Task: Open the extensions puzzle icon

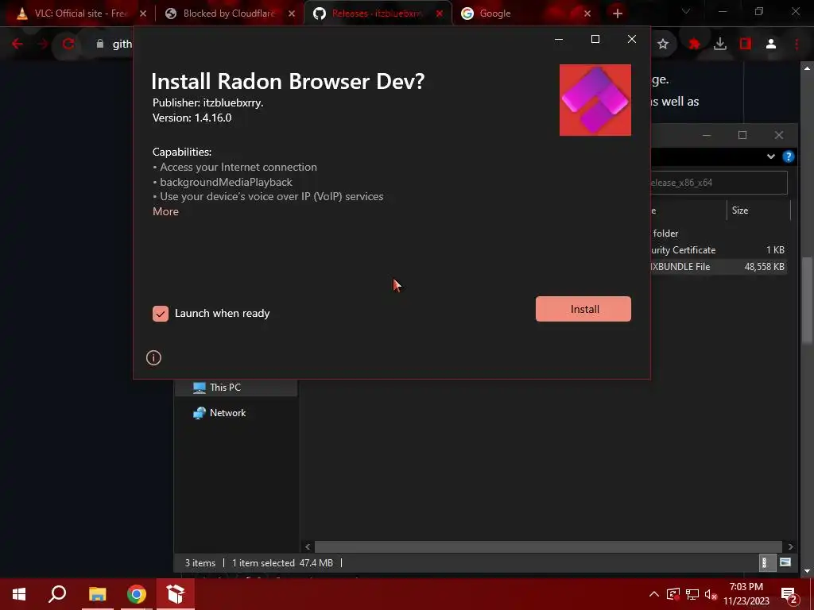Action: pos(695,44)
